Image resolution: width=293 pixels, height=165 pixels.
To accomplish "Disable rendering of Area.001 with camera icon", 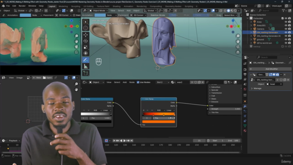I will [x=289, y=25].
